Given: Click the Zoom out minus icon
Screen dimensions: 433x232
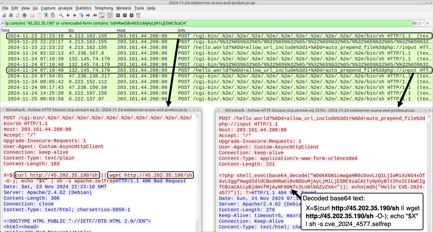Looking at the screenshot, I should [x=125, y=15].
